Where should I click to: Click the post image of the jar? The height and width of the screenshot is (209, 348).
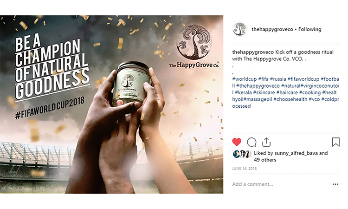pyautogui.click(x=112, y=104)
